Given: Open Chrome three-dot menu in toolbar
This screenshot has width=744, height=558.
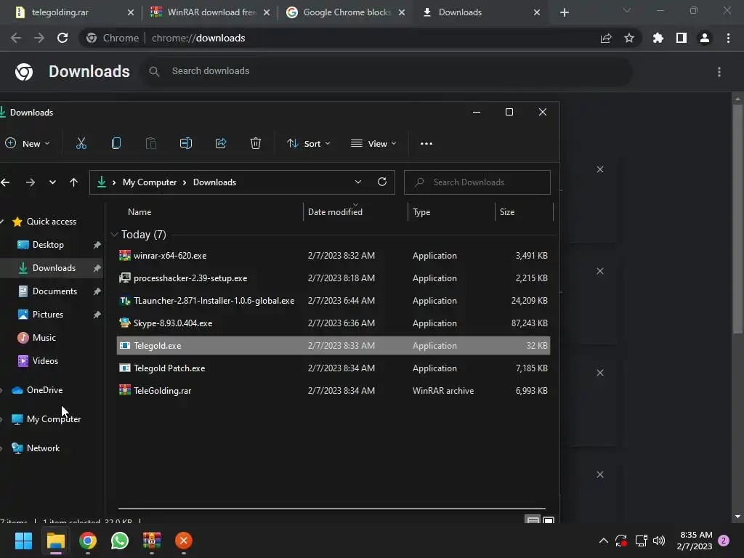Looking at the screenshot, I should click(x=728, y=38).
